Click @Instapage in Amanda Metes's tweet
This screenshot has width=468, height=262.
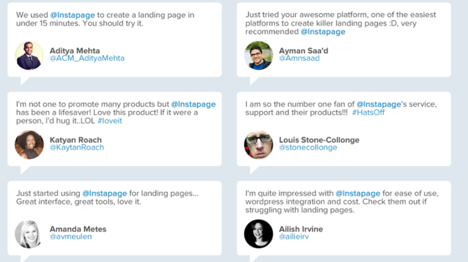pyautogui.click(x=105, y=194)
